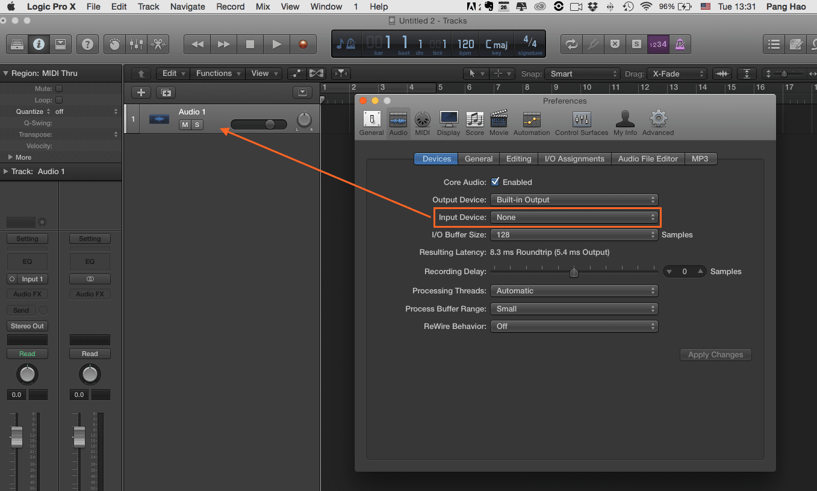Image resolution: width=817 pixels, height=491 pixels.
Task: Open Advanced preferences gear icon
Action: (x=658, y=123)
